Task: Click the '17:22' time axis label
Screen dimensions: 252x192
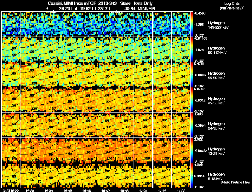Action: click(x=181, y=191)
